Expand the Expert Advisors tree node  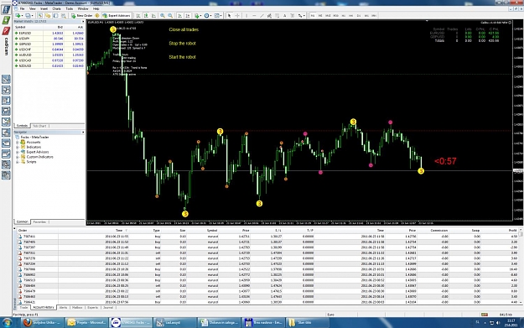[x=18, y=152]
